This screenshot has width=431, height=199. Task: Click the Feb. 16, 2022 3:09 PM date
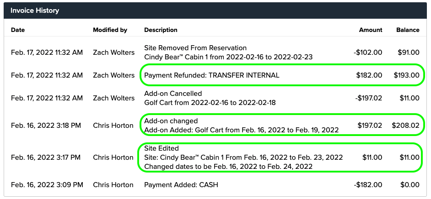tap(47, 185)
